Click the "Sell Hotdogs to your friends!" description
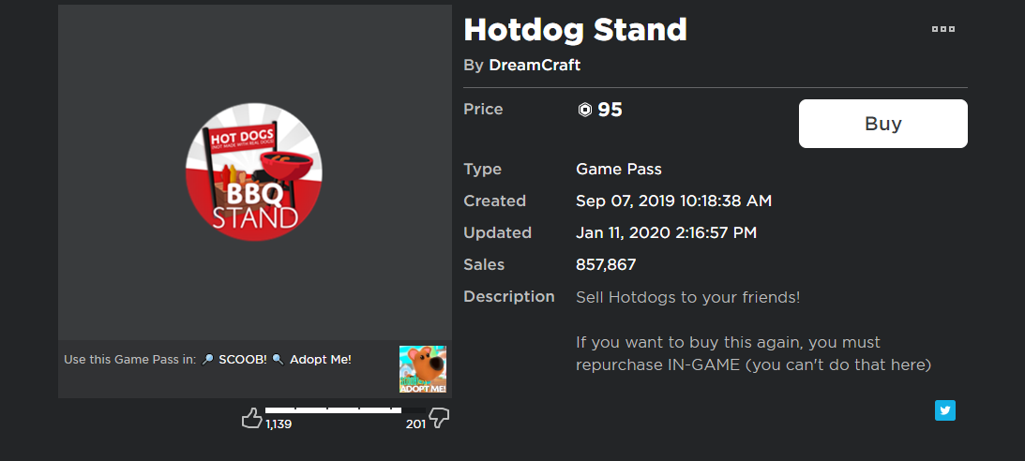The height and width of the screenshot is (461, 1025). pyautogui.click(x=687, y=297)
